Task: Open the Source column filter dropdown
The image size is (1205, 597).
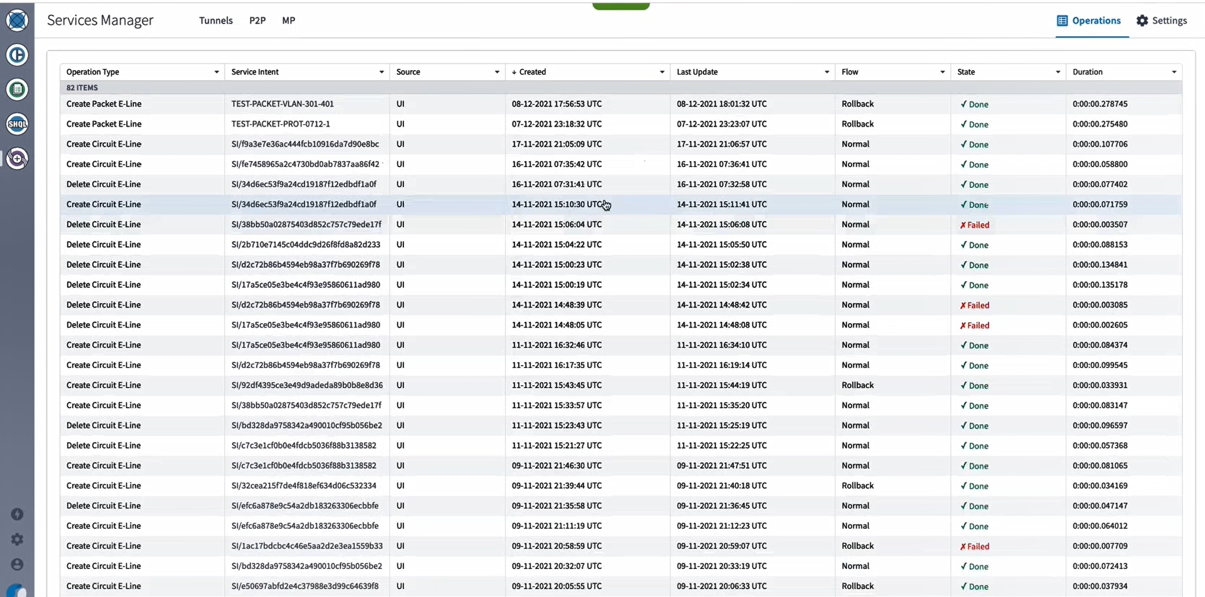Action: [497, 72]
